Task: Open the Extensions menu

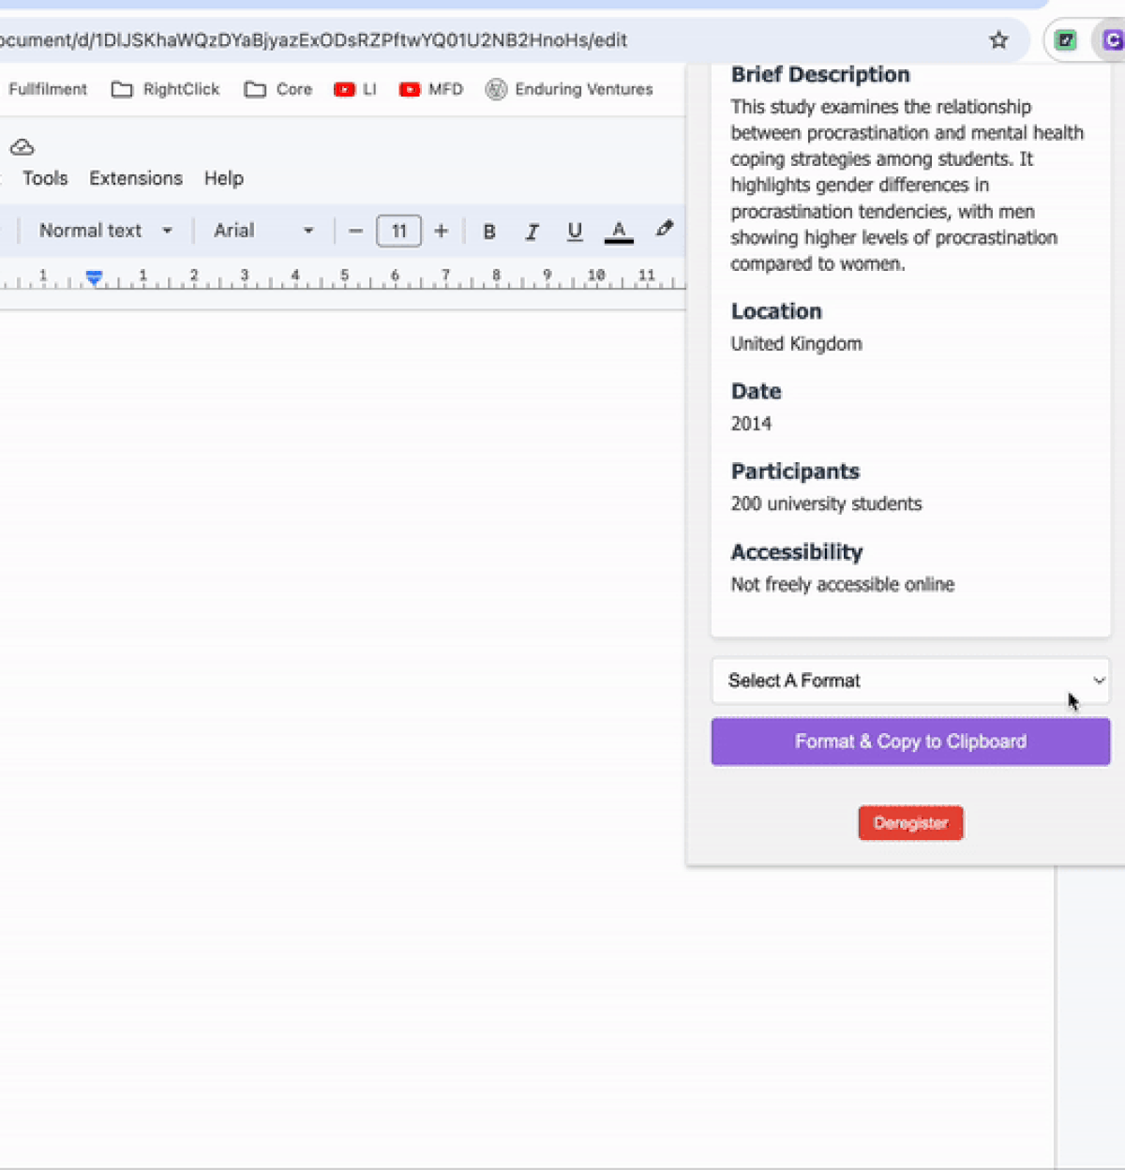Action: (136, 178)
